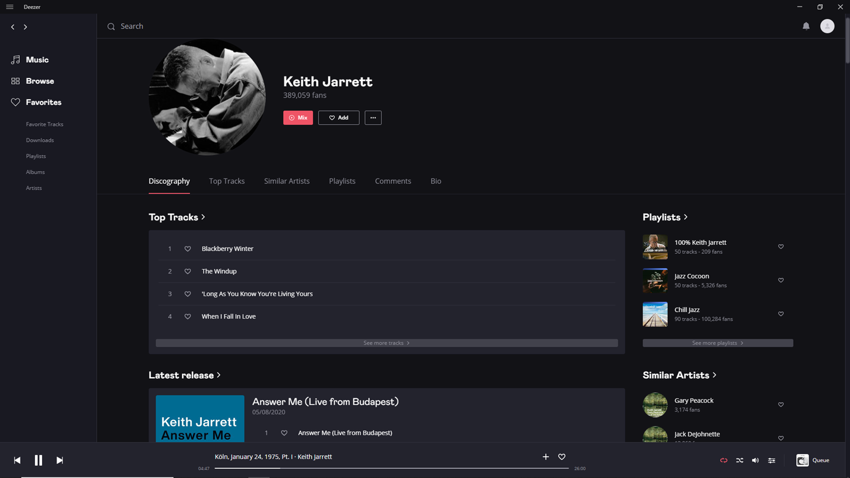Favorite the track Blackberry Winter

(x=188, y=249)
